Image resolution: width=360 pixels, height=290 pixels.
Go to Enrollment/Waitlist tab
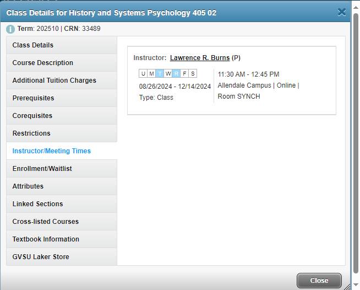pos(42,169)
